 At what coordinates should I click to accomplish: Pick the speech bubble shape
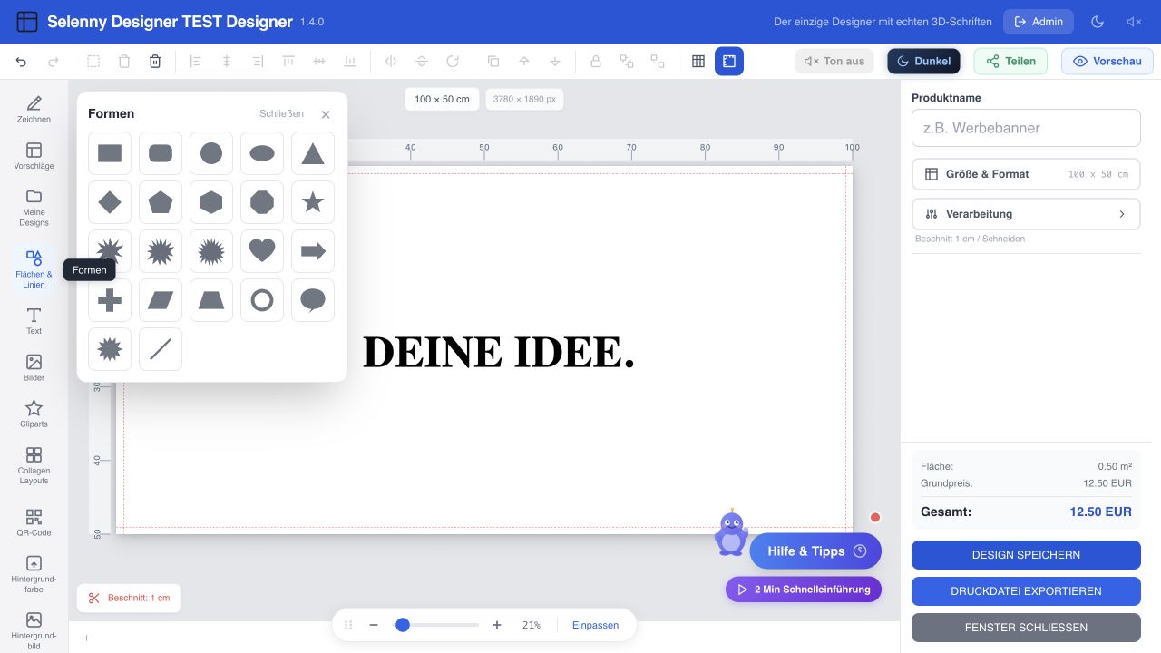pyautogui.click(x=313, y=300)
